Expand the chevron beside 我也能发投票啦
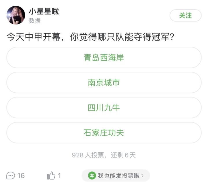This screenshot has height=185, width=208. 142,175
